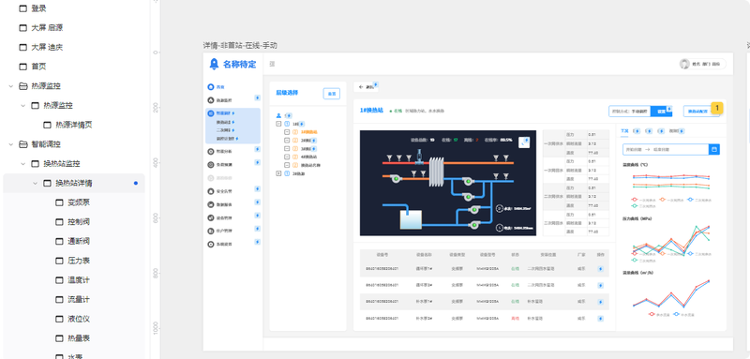The image size is (750, 359).
Task: Select the 变频泵 page icon
Action: point(59,202)
